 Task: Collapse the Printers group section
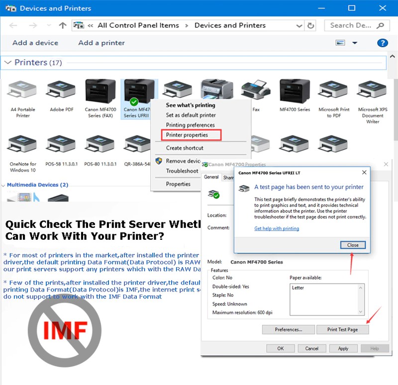click(7, 63)
